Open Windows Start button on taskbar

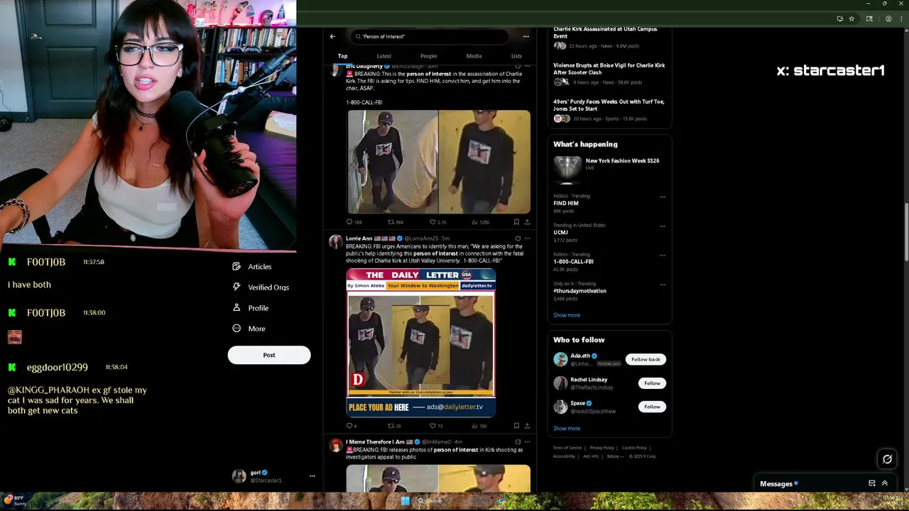405,501
